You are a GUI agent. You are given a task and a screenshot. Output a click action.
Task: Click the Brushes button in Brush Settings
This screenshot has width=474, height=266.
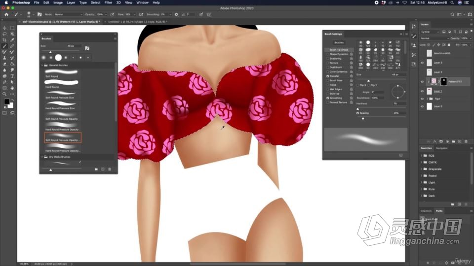[339, 42]
